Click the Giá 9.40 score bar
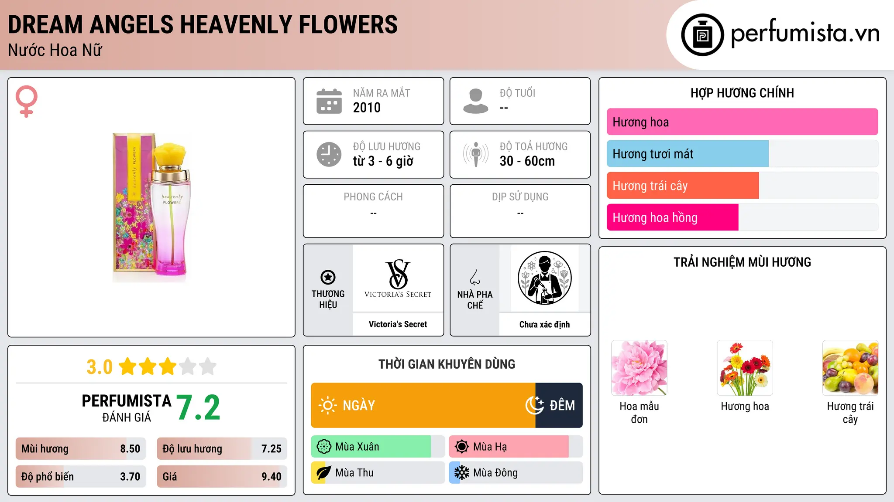 (222, 477)
